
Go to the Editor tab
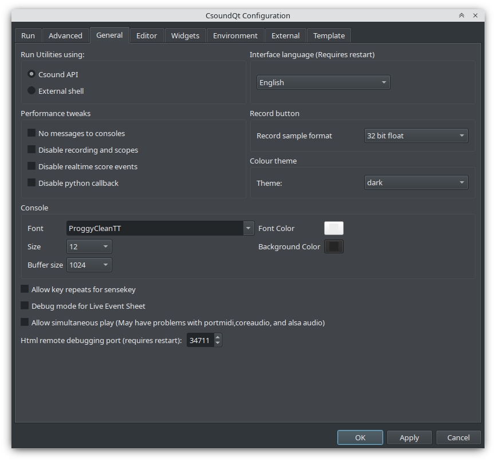click(147, 35)
